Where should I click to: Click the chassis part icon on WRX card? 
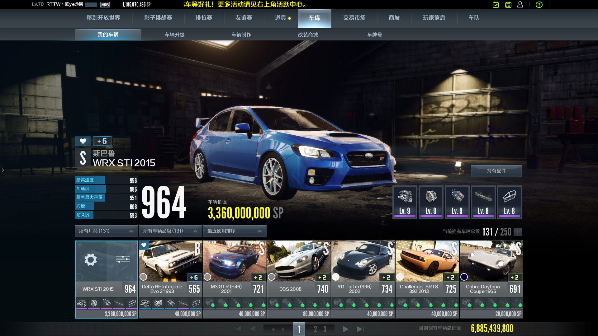(132, 303)
